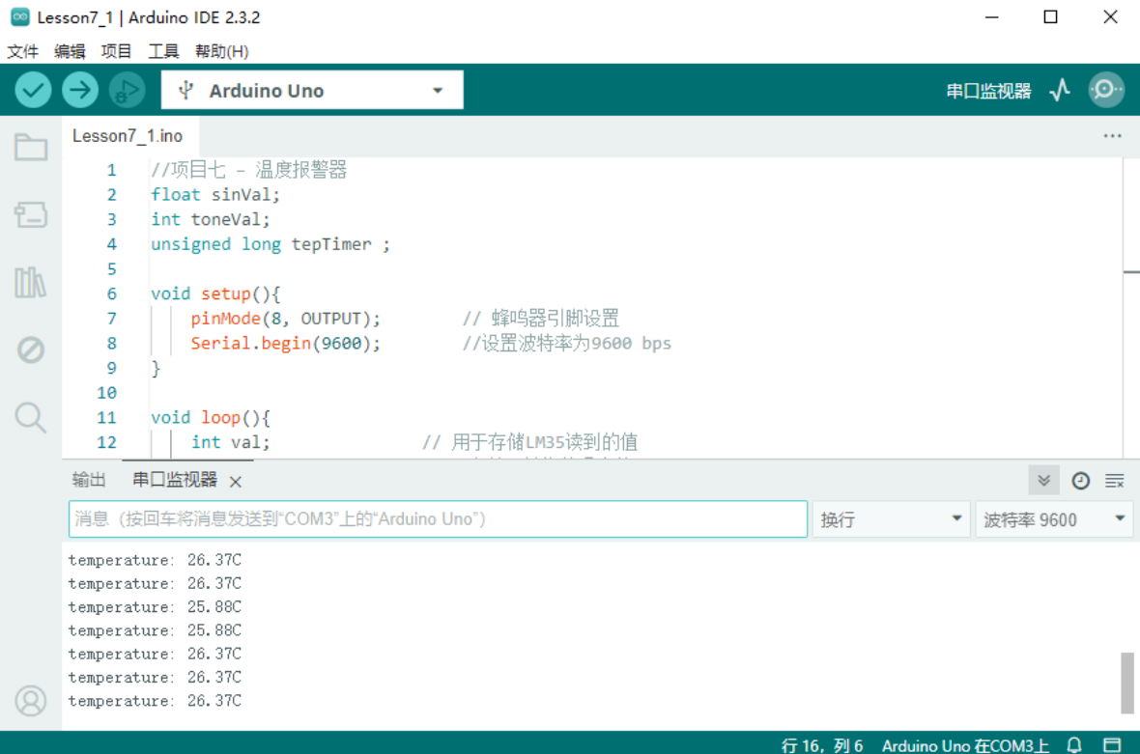Click Arduino Uno 在COM3上 status text

tap(965, 745)
